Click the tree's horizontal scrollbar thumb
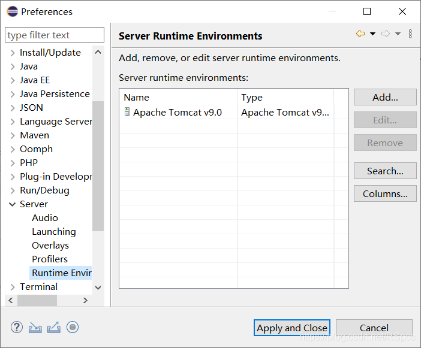421x348 pixels. [37, 300]
